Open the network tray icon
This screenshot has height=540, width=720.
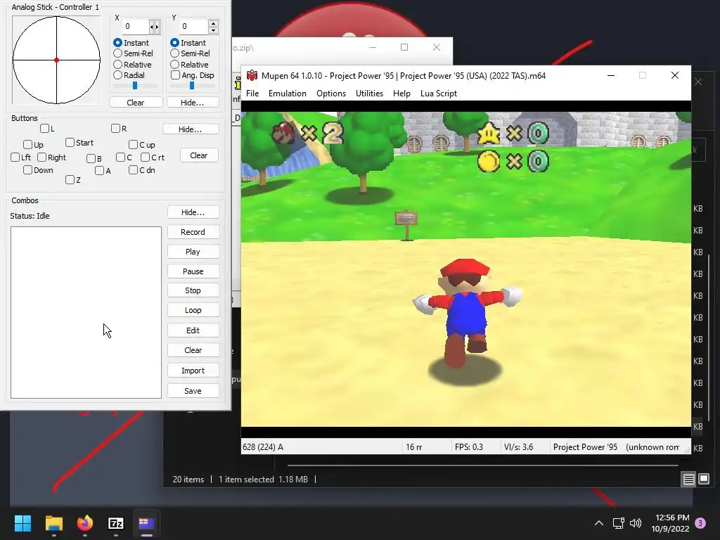(618, 523)
